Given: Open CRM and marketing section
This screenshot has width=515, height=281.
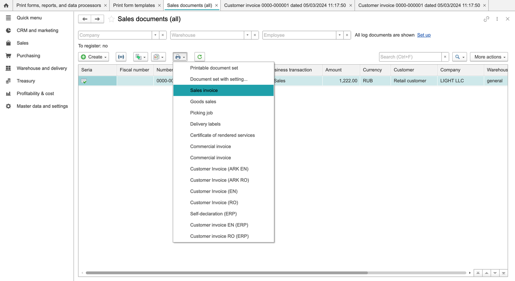Looking at the screenshot, I should pyautogui.click(x=37, y=30).
